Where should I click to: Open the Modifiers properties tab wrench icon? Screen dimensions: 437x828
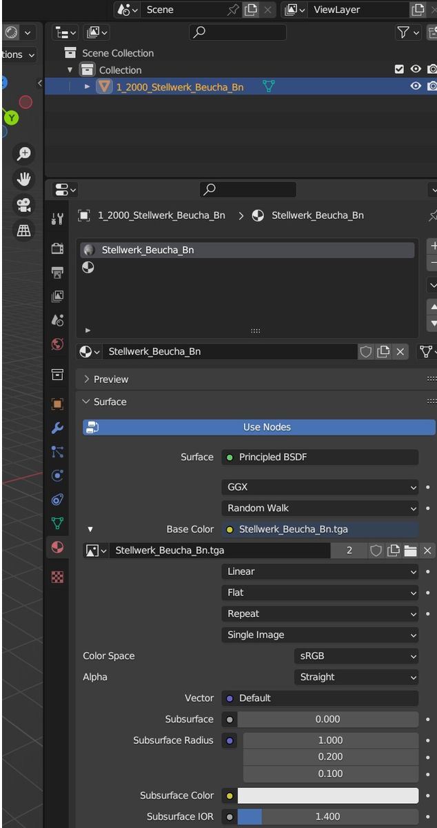[x=58, y=428]
